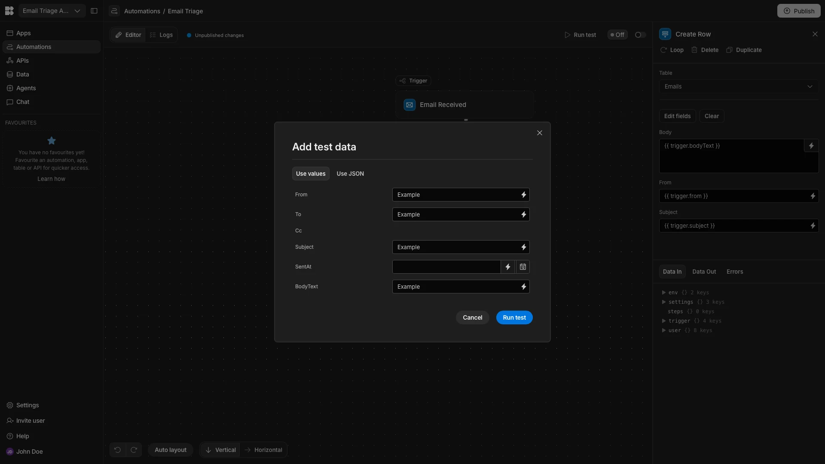Click the SentAt binding lightning icon
Viewport: 825px width, 464px height.
click(x=508, y=267)
